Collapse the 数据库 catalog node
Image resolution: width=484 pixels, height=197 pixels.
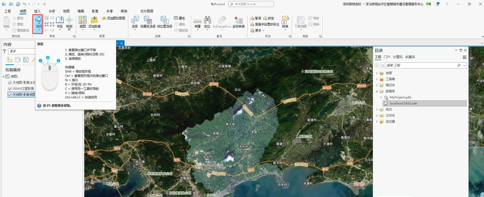377,91
